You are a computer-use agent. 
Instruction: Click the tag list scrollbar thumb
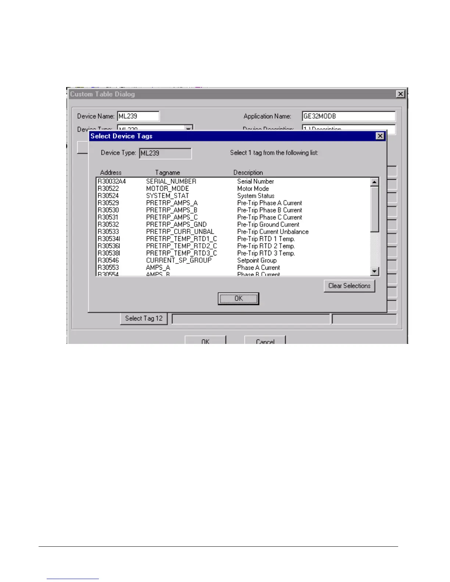pos(374,209)
